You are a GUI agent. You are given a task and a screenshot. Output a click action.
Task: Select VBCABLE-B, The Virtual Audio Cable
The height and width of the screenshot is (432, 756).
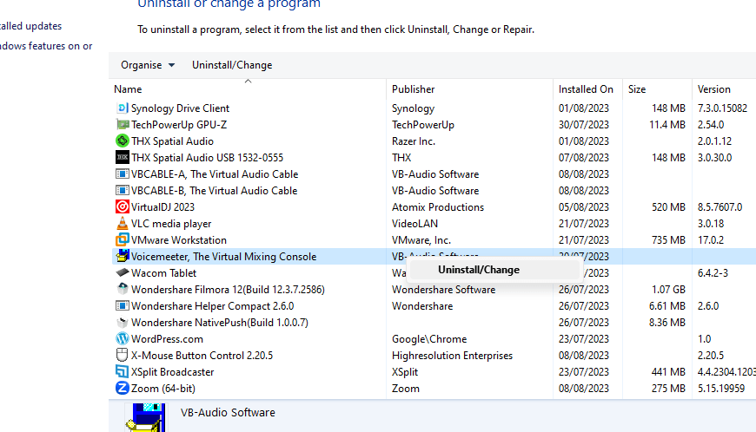[x=214, y=191]
